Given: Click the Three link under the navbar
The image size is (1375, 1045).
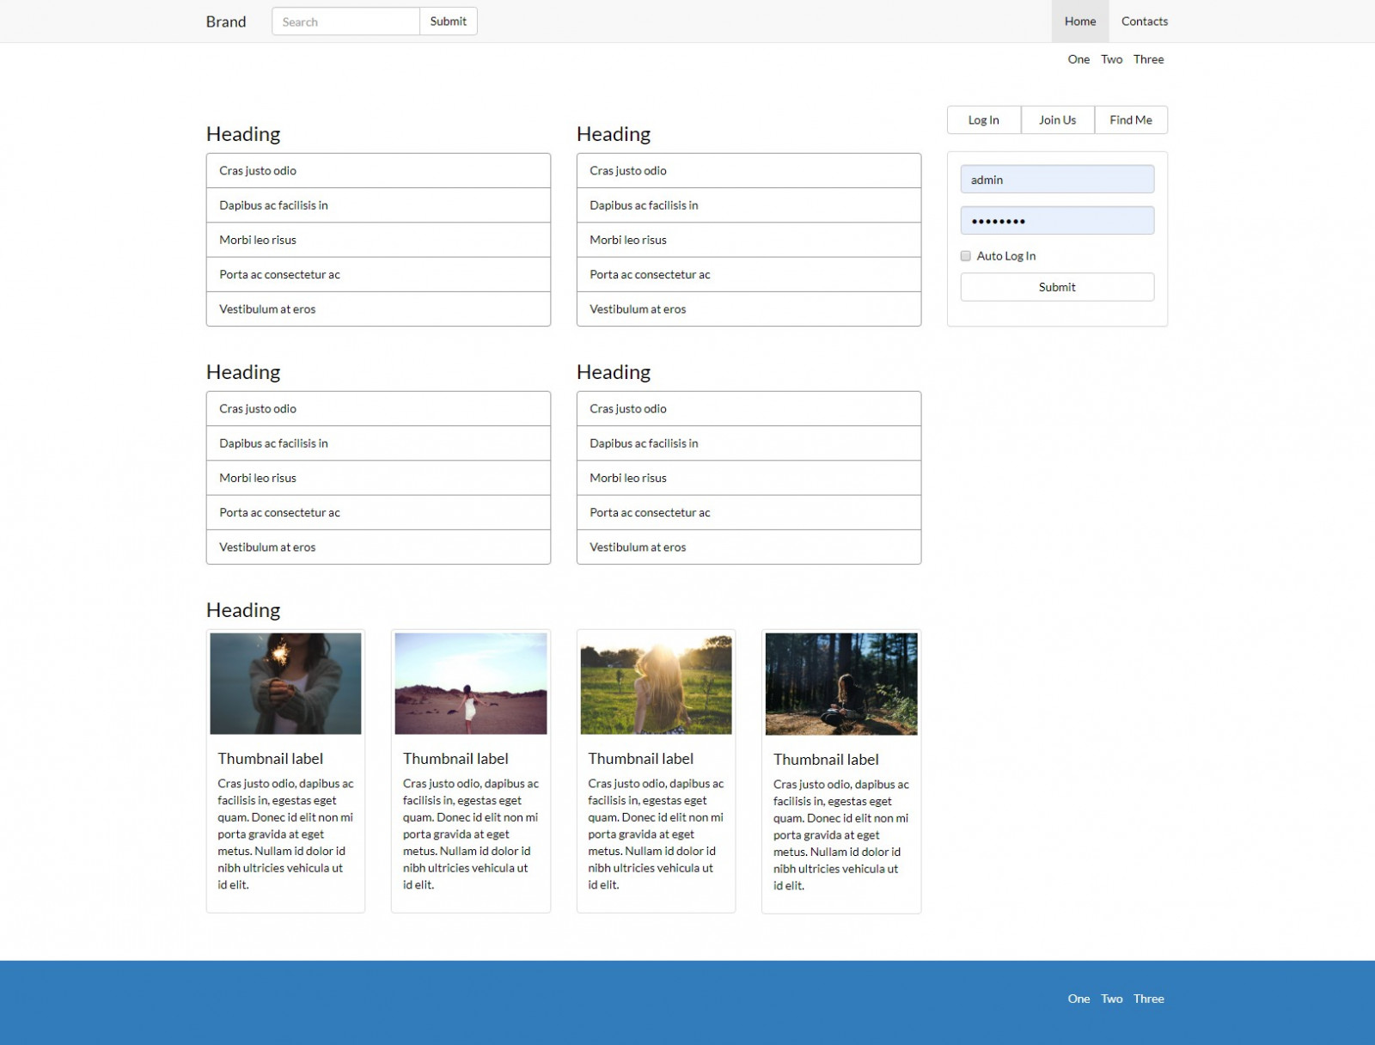Looking at the screenshot, I should [x=1148, y=59].
